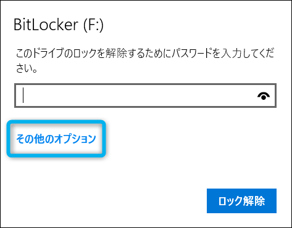
Task: Choose other unlock options under the password field
Action: click(x=56, y=139)
